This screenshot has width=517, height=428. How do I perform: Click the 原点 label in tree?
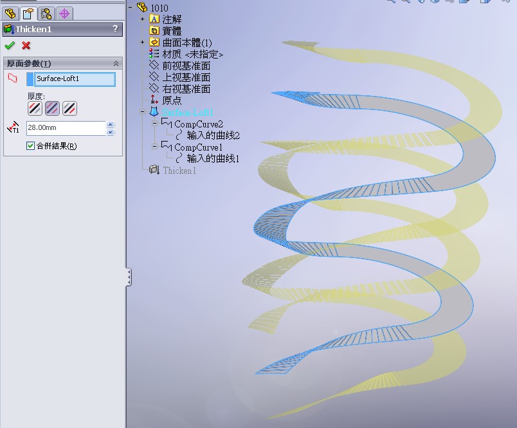coord(172,100)
